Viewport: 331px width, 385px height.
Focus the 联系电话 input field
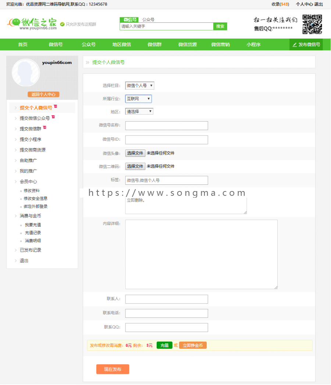[x=167, y=313]
